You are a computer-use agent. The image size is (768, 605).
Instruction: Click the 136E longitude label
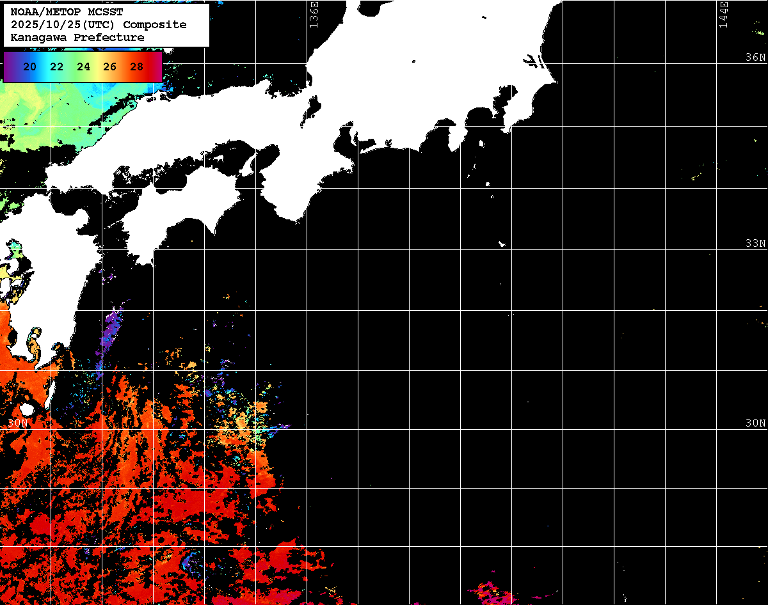(x=313, y=14)
